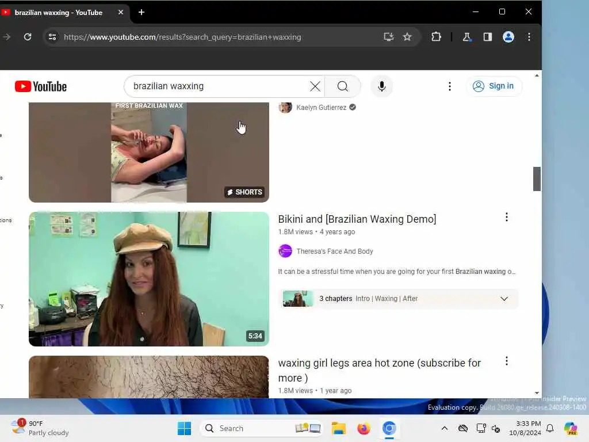Click the page scrollbar thumb
The height and width of the screenshot is (442, 589).
[537, 179]
